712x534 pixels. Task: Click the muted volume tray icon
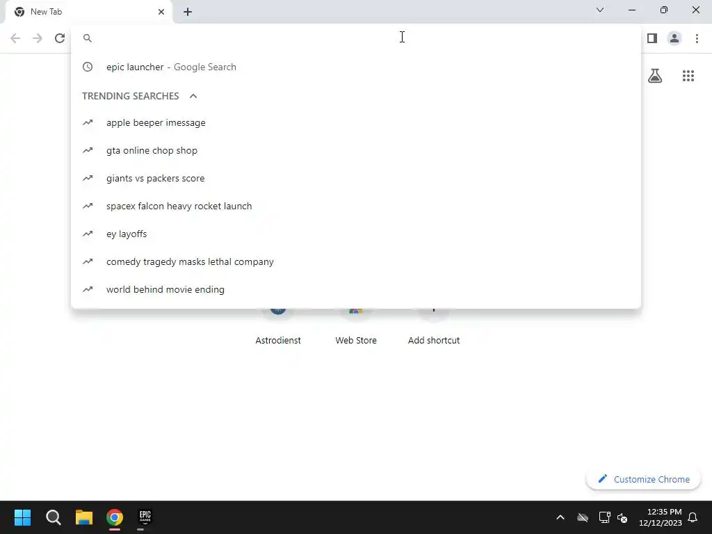(622, 517)
